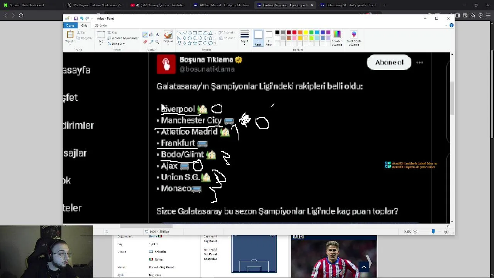Select the line shape in Şekiller gallery
The height and width of the screenshot is (278, 494).
pyautogui.click(x=179, y=33)
